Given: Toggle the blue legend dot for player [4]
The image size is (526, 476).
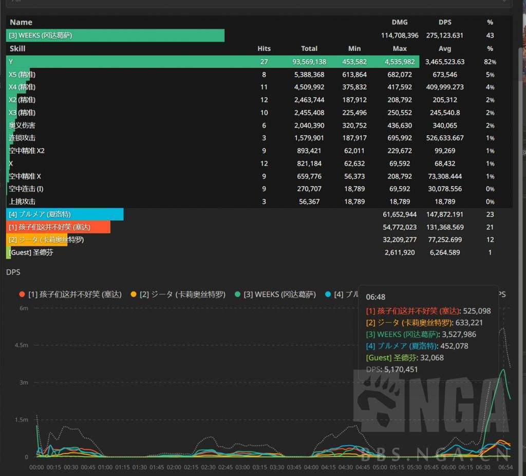Looking at the screenshot, I should (x=328, y=295).
